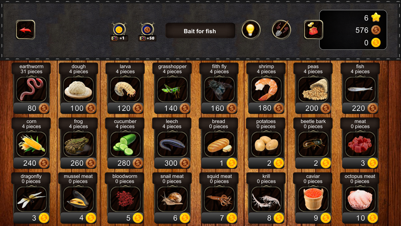
Task: Buy bread for 1 gold coin
Action: (x=219, y=163)
